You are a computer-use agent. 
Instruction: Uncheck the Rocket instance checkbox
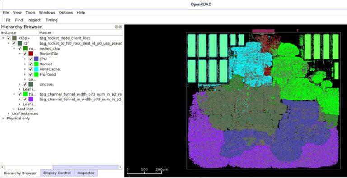pos(31,64)
